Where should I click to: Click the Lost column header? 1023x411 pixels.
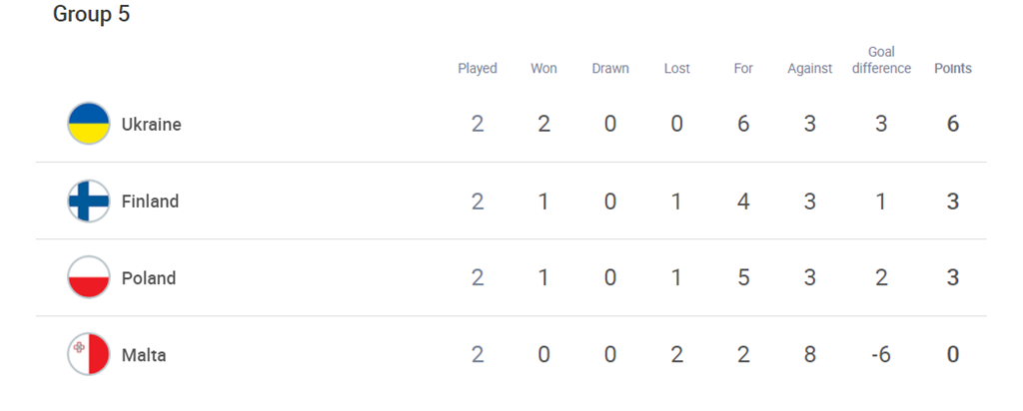(676, 69)
